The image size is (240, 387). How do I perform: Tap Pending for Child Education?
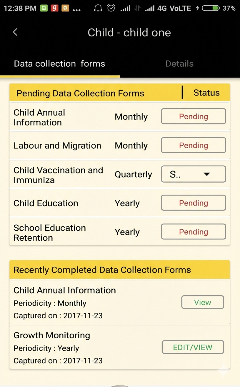pos(194,203)
